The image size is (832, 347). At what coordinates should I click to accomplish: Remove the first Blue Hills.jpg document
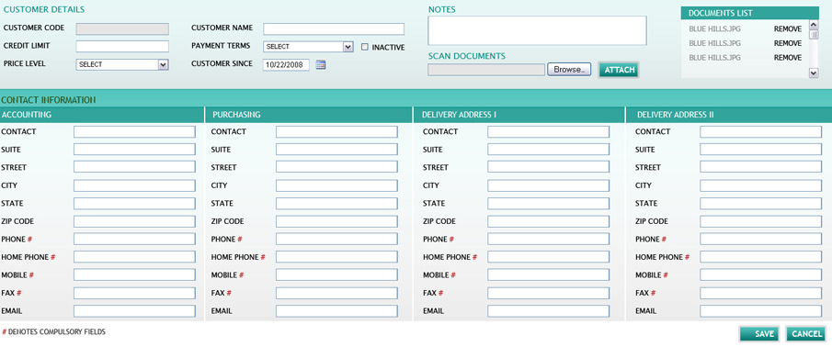[x=788, y=29]
